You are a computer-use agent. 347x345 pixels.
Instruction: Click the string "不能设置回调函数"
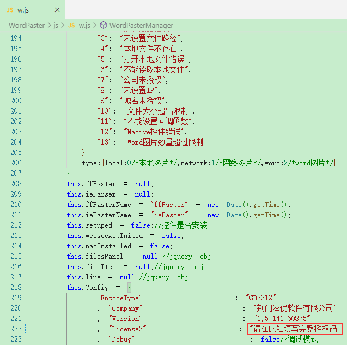coord(158,122)
